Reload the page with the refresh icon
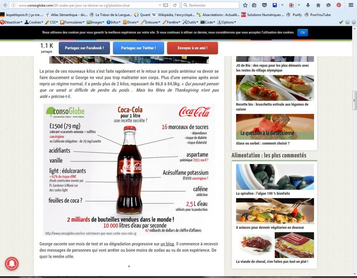Image resolution: width=357 pixels, height=278 pixels. (175, 5)
